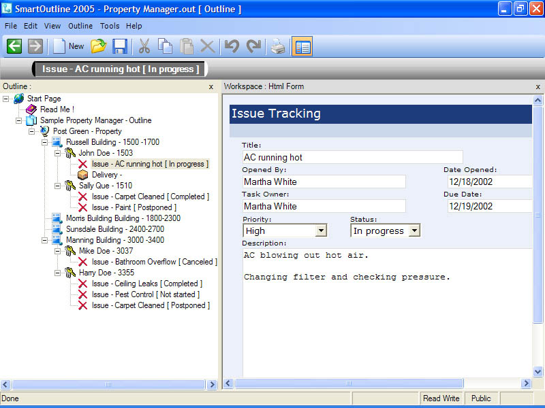Save the outline with the floppy disk icon
The width and height of the screenshot is (545, 408).
pyautogui.click(x=120, y=46)
